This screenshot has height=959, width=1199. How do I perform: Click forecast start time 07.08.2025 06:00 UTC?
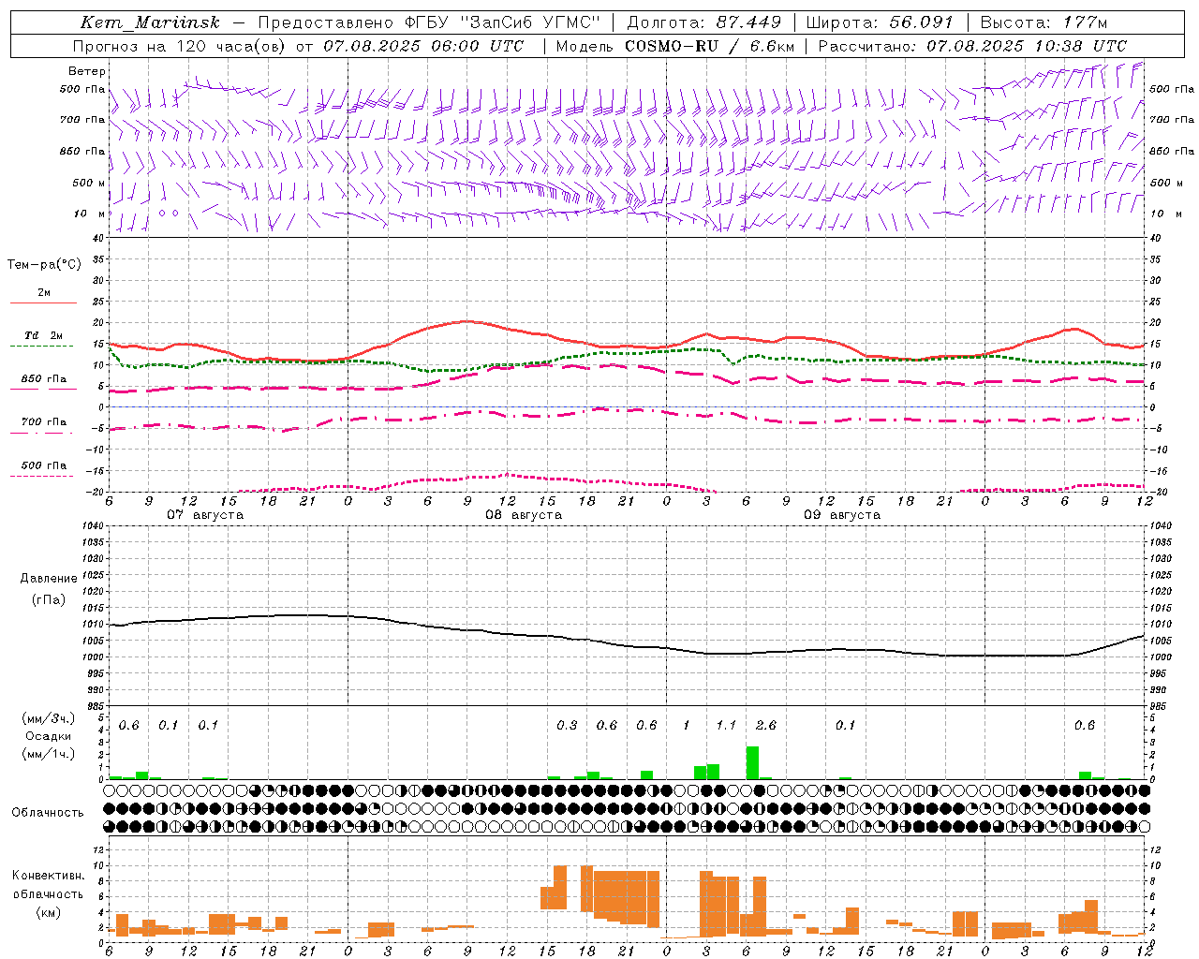click(x=424, y=46)
